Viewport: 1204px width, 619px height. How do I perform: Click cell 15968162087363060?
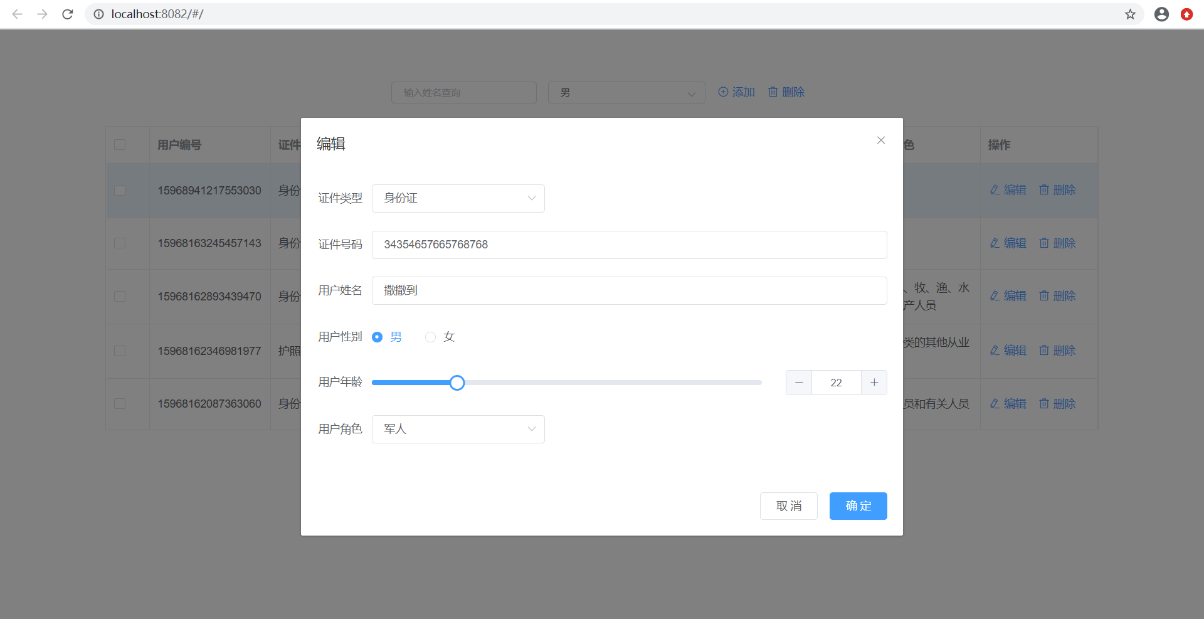(209, 404)
